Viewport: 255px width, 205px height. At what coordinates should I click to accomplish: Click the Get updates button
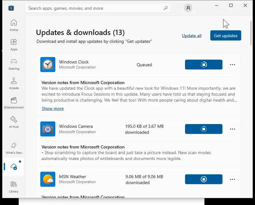[x=226, y=36]
